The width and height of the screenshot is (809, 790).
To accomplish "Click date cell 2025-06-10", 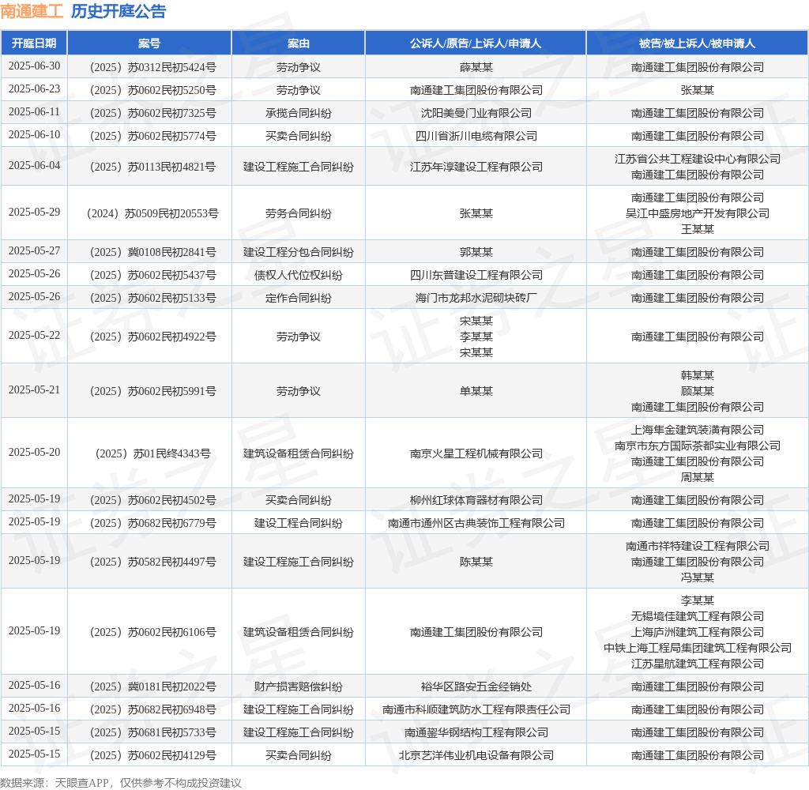I will [34, 134].
